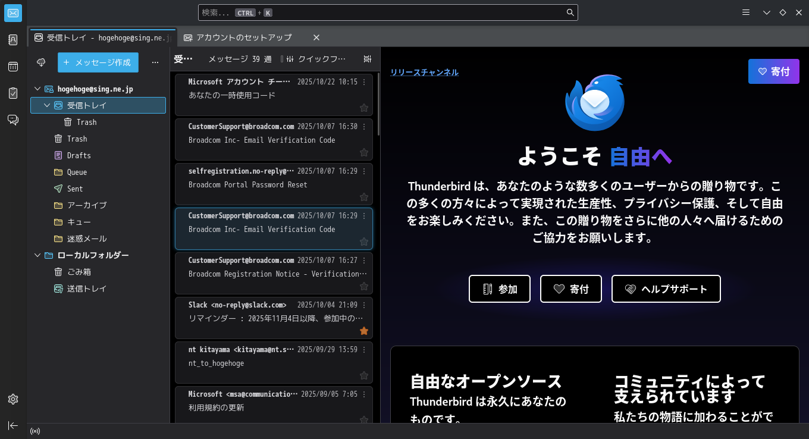Star the Microsoft アカウント チーム message
Viewport: 809px width, 439px height.
(x=364, y=108)
